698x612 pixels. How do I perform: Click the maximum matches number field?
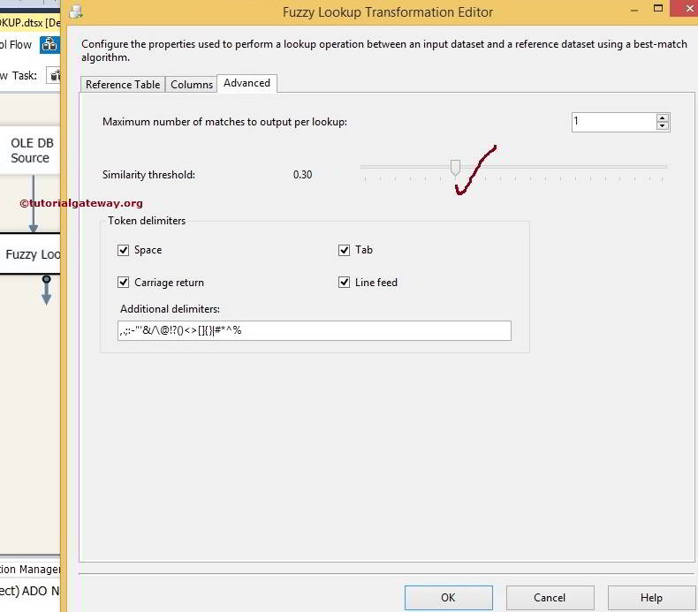pos(613,122)
